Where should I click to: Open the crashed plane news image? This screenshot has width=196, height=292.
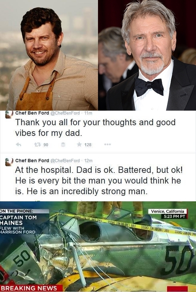click(x=98, y=247)
